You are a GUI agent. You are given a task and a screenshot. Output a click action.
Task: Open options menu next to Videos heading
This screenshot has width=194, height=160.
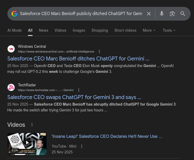pyautogui.click(x=32, y=125)
